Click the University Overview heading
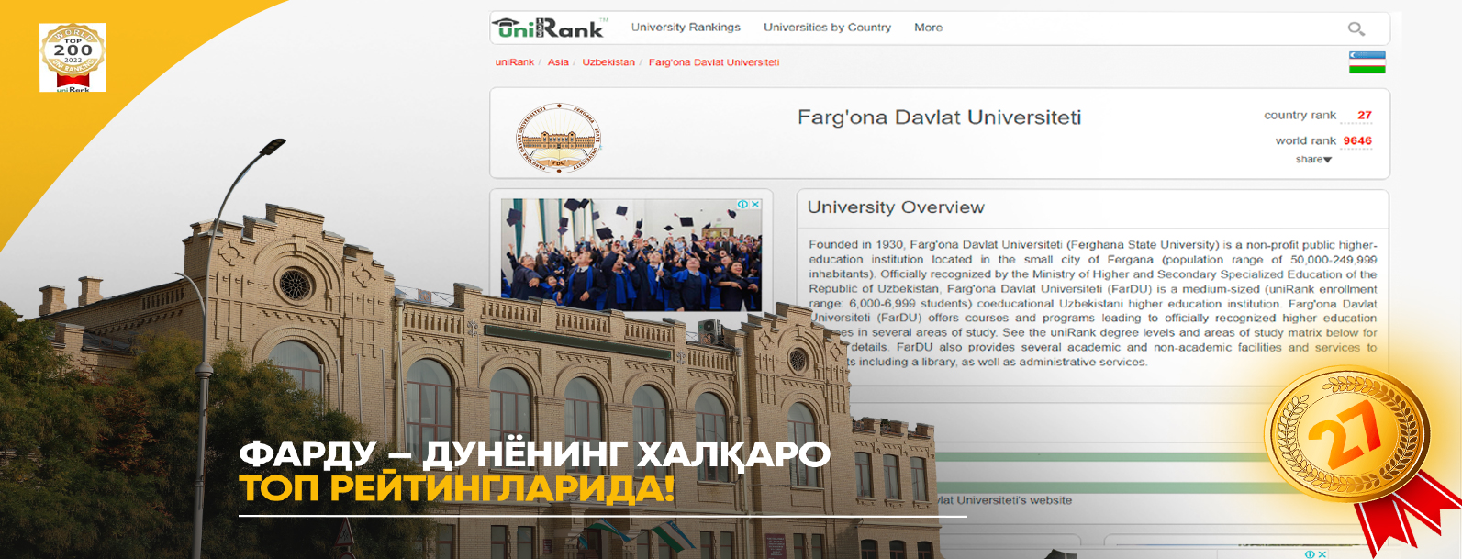Viewport: 1462px width, 559px height. pyautogui.click(x=896, y=207)
